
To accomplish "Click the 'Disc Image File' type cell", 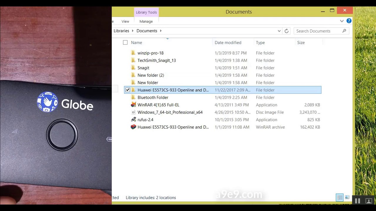I will [x=270, y=112].
